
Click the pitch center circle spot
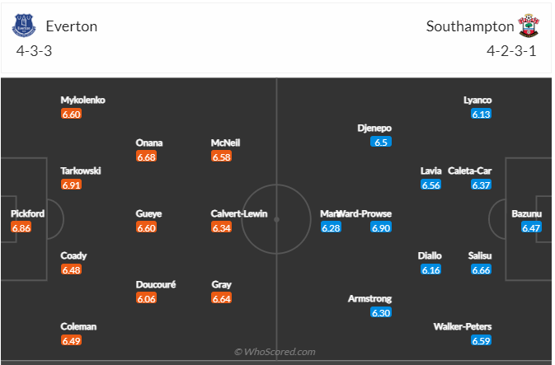pyautogui.click(x=277, y=220)
